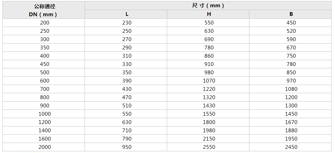Click the H column header
This screenshot has width=335, height=153.
(208, 14)
